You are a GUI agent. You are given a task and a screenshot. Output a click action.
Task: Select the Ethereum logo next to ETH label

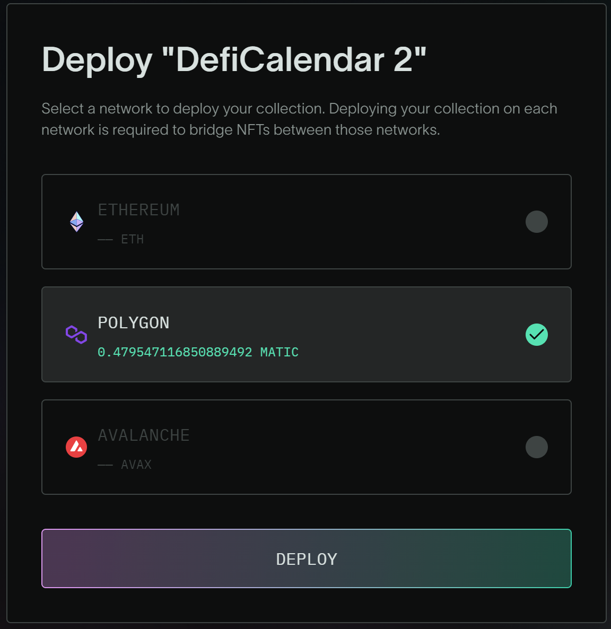coord(76,222)
